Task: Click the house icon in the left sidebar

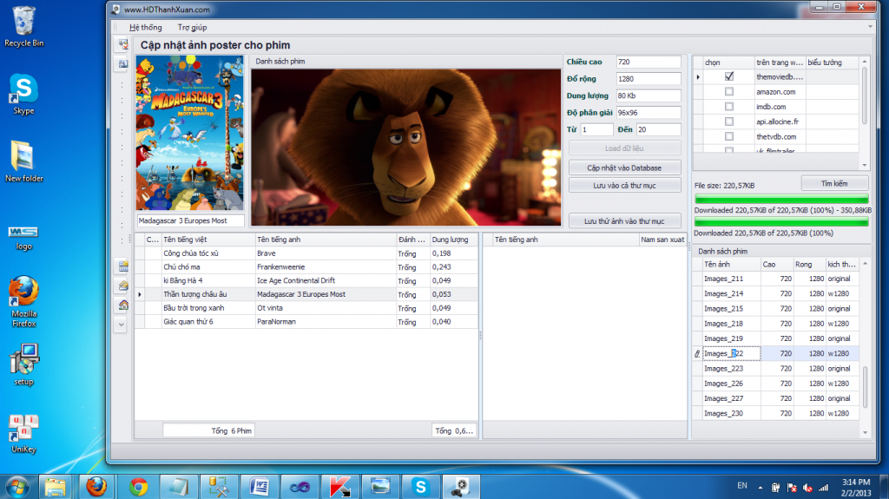Action: point(123,305)
